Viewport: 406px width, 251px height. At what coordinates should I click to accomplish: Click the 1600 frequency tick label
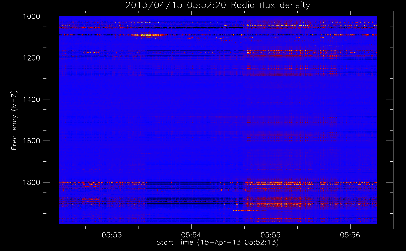click(x=31, y=141)
